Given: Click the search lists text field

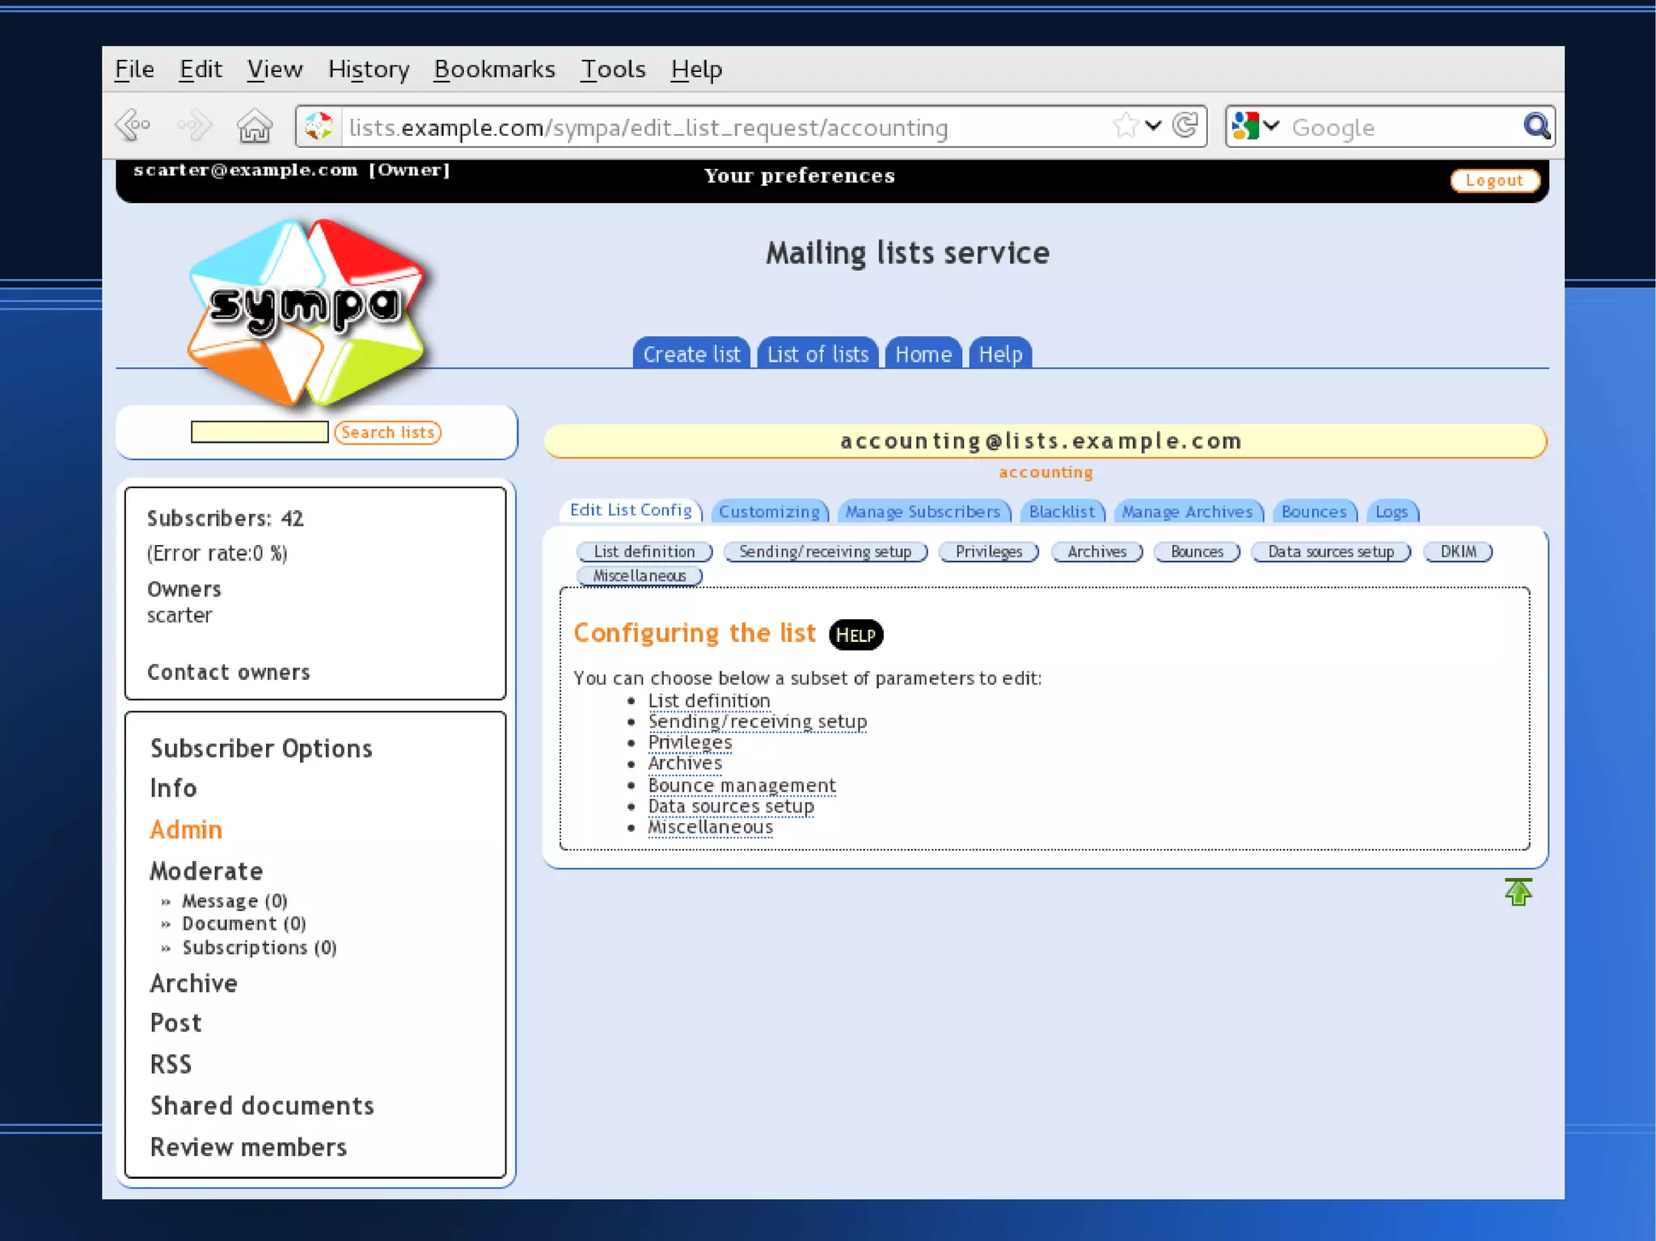Looking at the screenshot, I should [260, 433].
